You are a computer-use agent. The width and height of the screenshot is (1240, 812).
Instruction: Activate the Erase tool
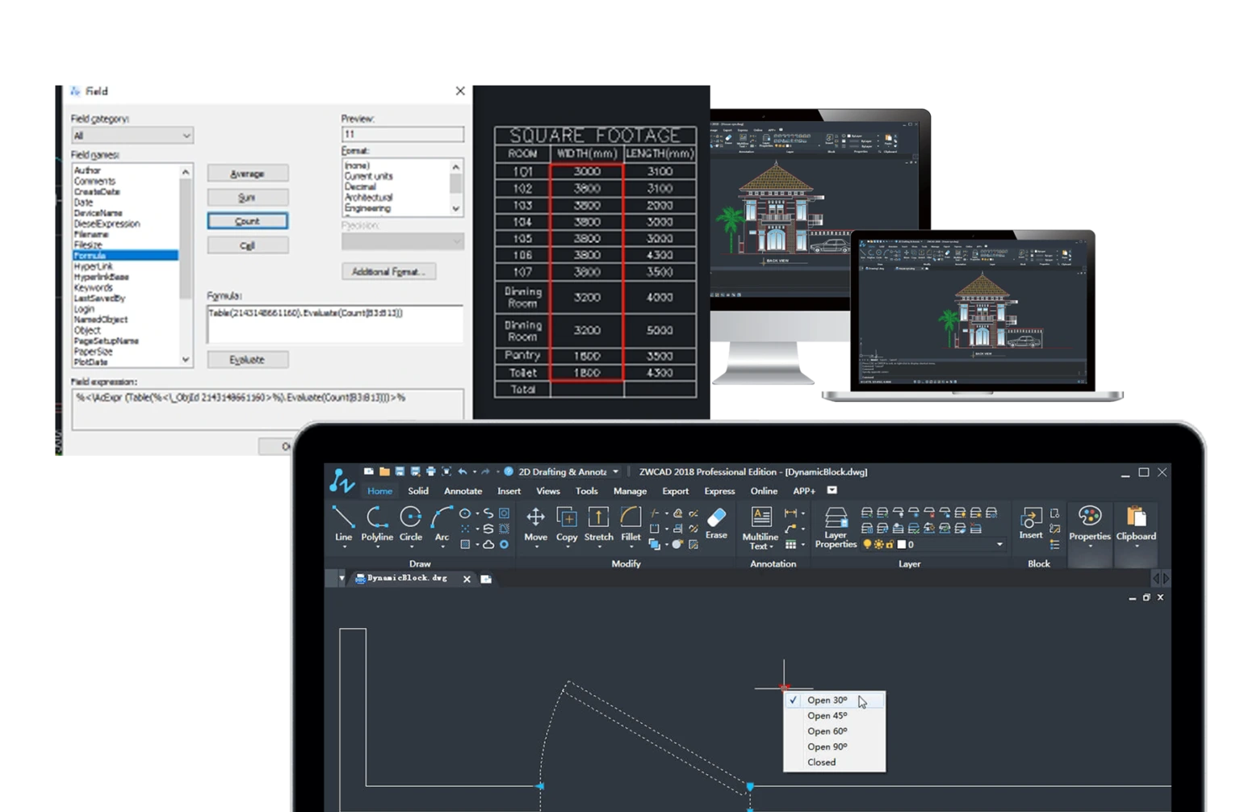coord(715,519)
